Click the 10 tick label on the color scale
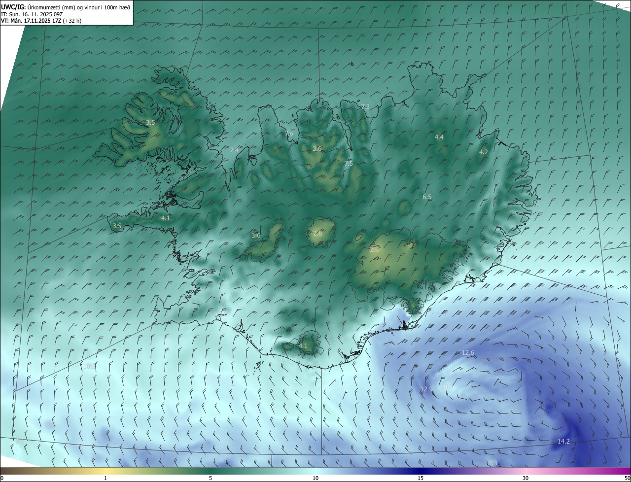Screen dimensions: 631x482 tap(315, 478)
